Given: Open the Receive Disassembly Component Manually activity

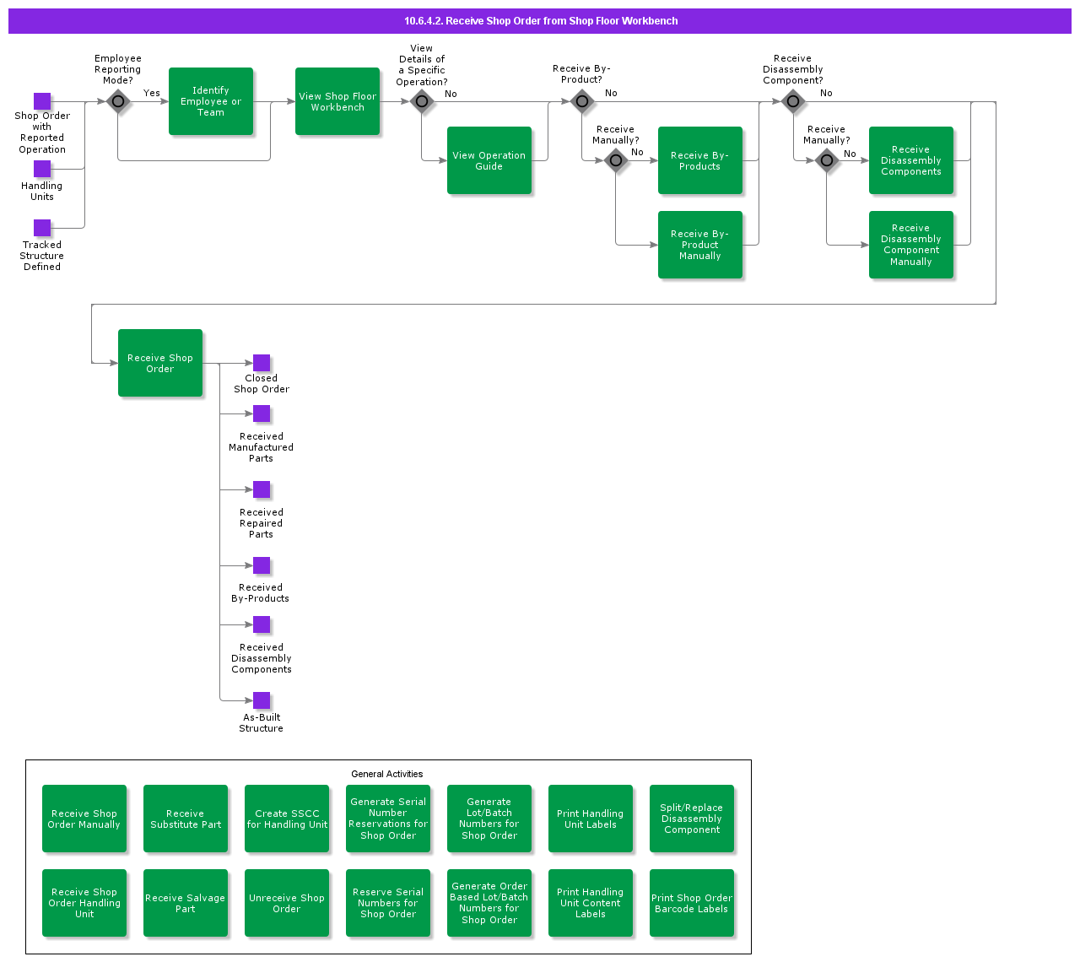Looking at the screenshot, I should pos(911,245).
